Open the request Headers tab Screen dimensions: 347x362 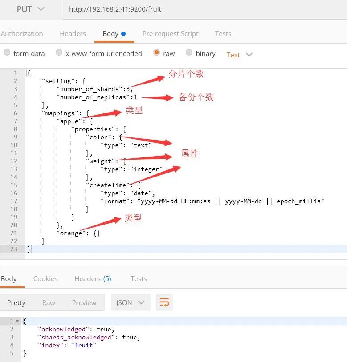point(73,34)
